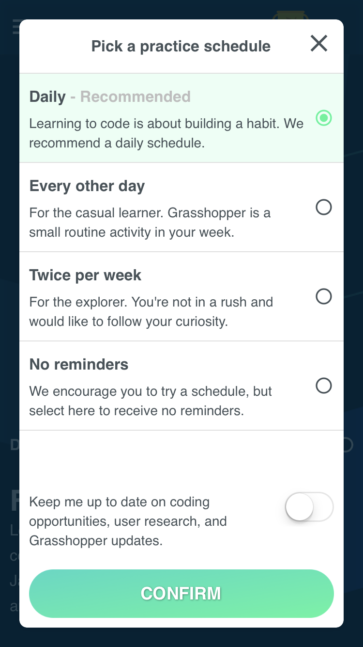Select the Daily radio button
Screen dimensions: 363x647
coord(324,118)
